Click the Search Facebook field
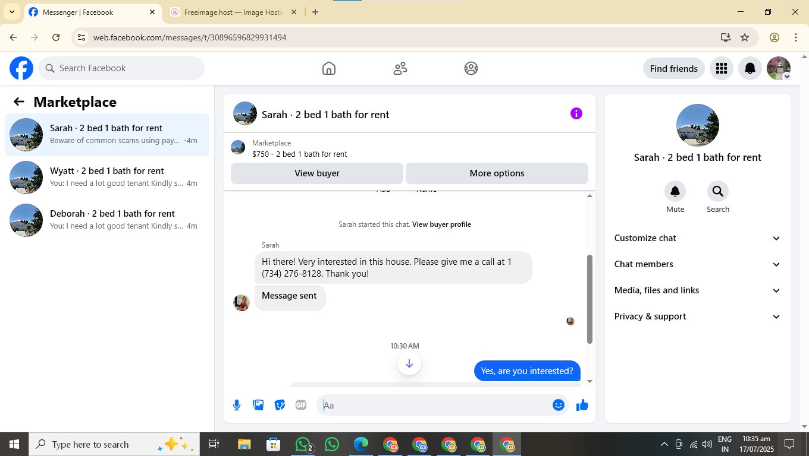The image size is (809, 456). tap(121, 68)
